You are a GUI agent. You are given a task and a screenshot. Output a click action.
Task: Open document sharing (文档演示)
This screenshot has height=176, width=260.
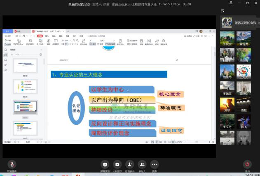pyautogui.click(x=117, y=164)
